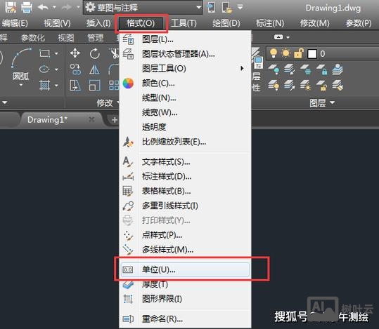Image resolution: width=379 pixels, height=329 pixels.
Task: Open the 工具(T) menu
Action: tap(184, 23)
